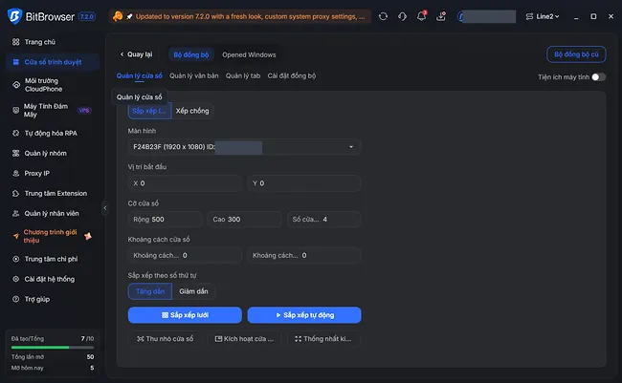Open Quản lý văn bản sub-tab
This screenshot has height=383, width=622.
[194, 75]
